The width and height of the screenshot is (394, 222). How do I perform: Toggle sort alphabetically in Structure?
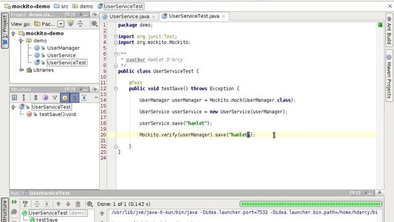click(x=24, y=97)
